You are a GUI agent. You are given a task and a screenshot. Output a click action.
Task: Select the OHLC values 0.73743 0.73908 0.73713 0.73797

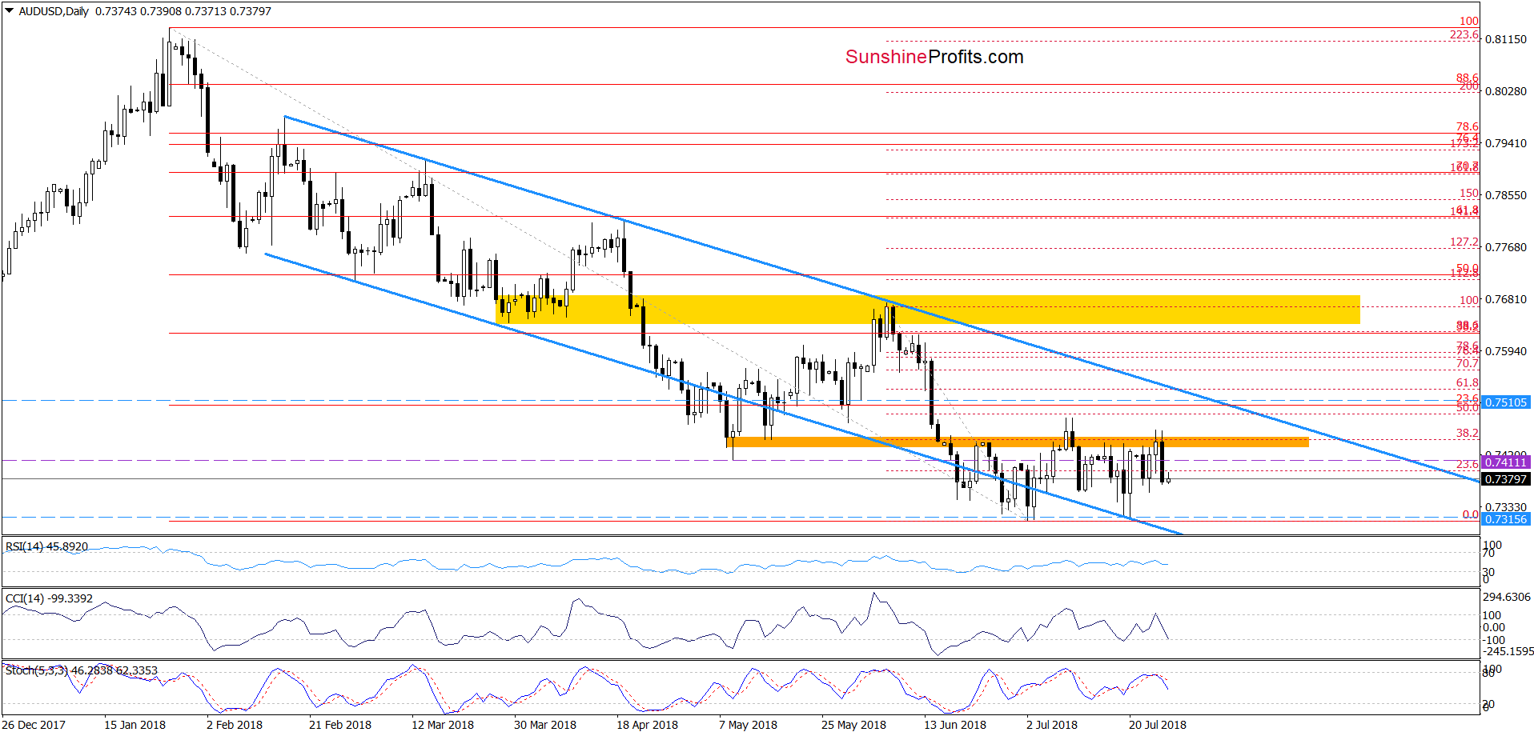[183, 11]
